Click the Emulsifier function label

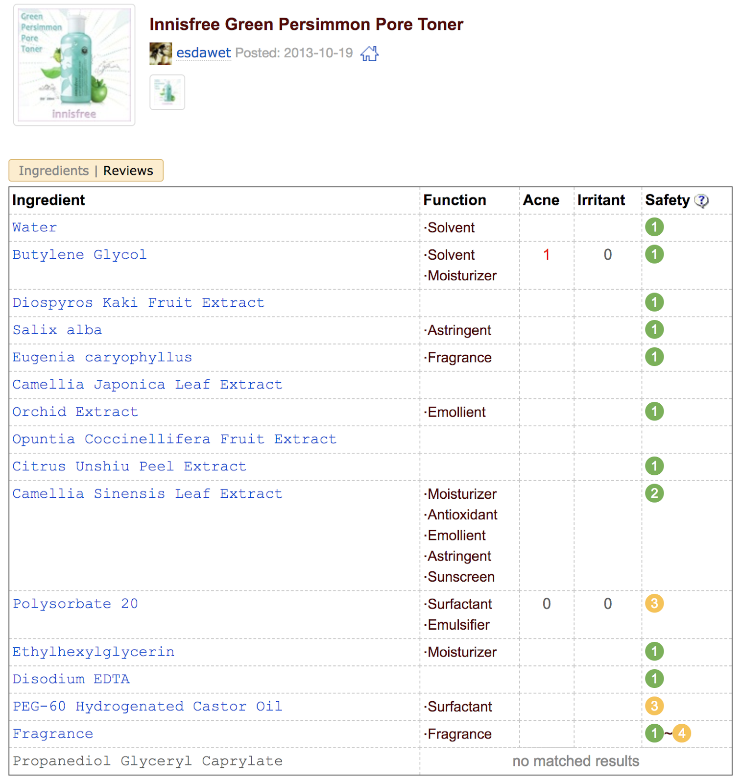point(457,625)
